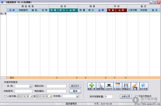Click the 存货 group header
The width and height of the screenshot is (161, 106).
117,6
